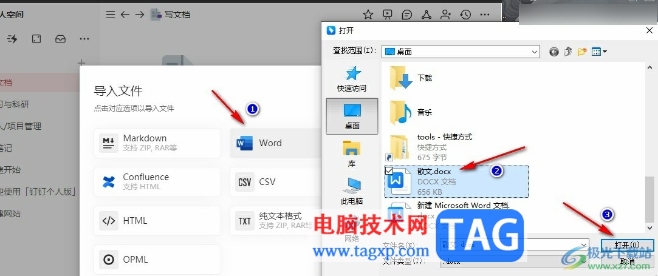Image resolution: width=658 pixels, height=276 pixels.
Task: Click the dice template icon
Action: coord(36,39)
